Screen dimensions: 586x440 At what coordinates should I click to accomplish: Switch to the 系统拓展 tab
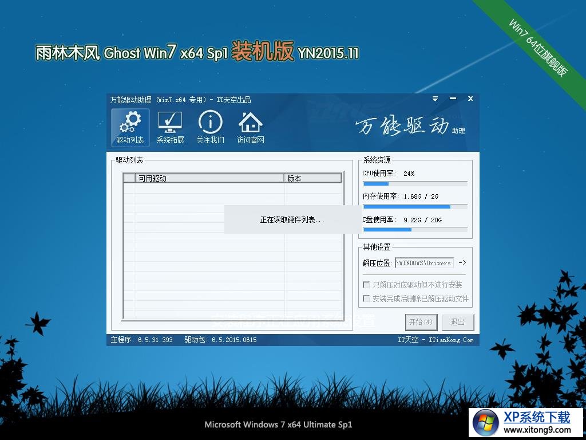coord(170,128)
